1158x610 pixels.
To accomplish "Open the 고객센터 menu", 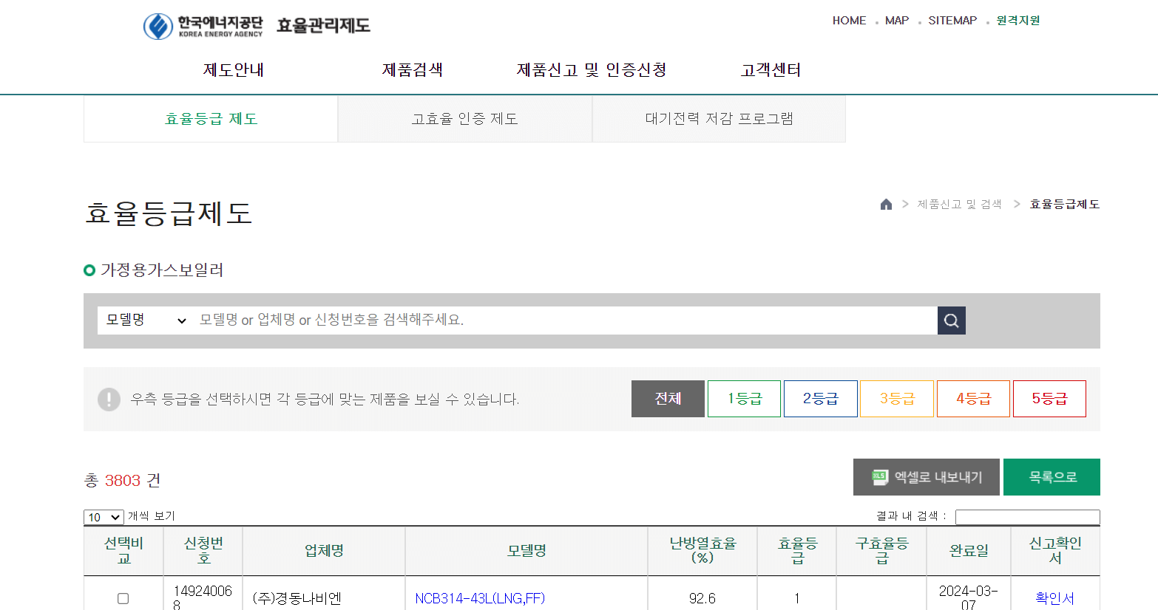I will pyautogui.click(x=771, y=69).
